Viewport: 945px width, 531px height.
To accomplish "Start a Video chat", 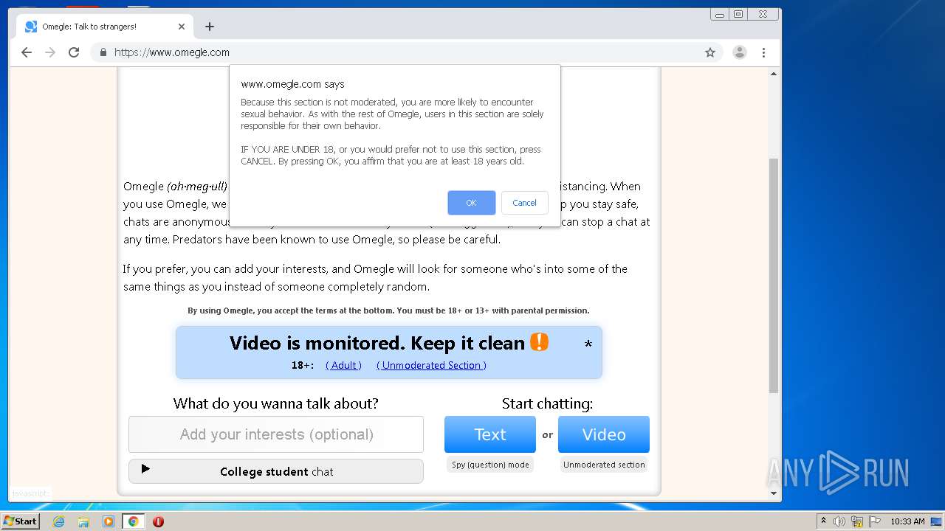I will coord(604,434).
